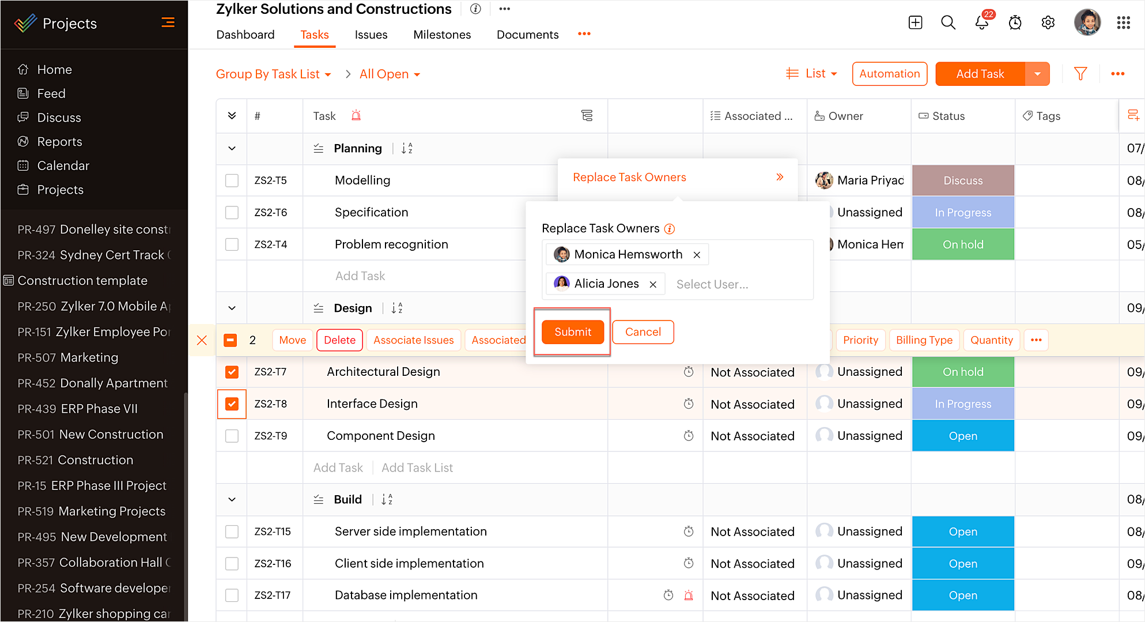Sort Build task list A to Z
Viewport: 1145px width, 622px height.
[387, 499]
